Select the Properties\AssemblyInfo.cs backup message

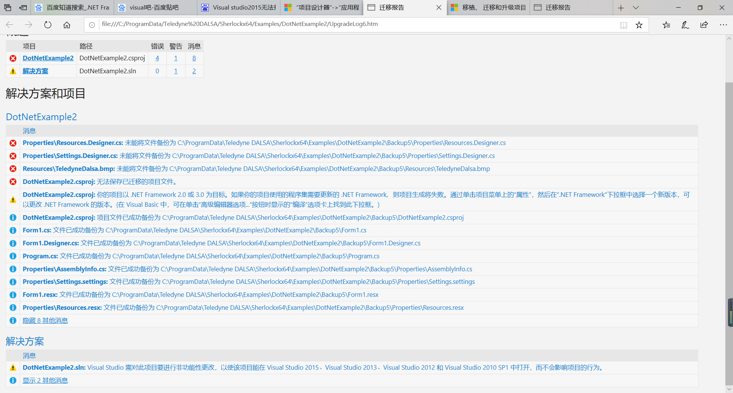[247, 269]
